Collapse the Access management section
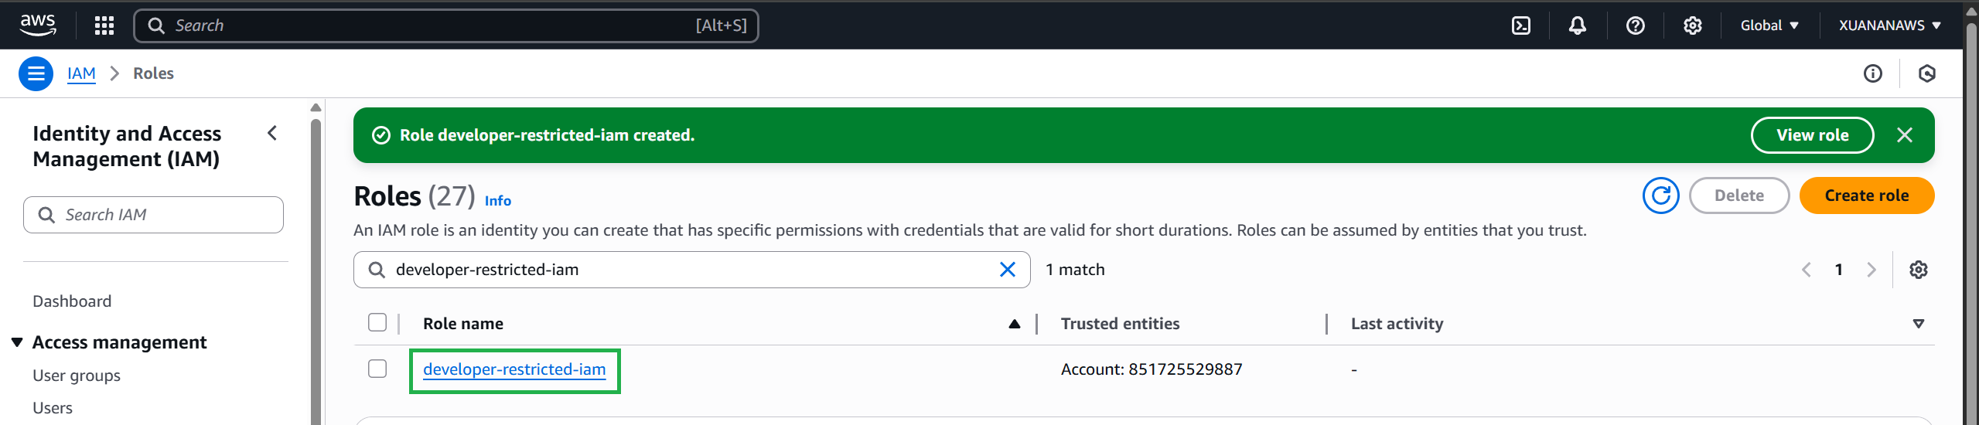Screen dimensions: 1979x425 click(17, 342)
